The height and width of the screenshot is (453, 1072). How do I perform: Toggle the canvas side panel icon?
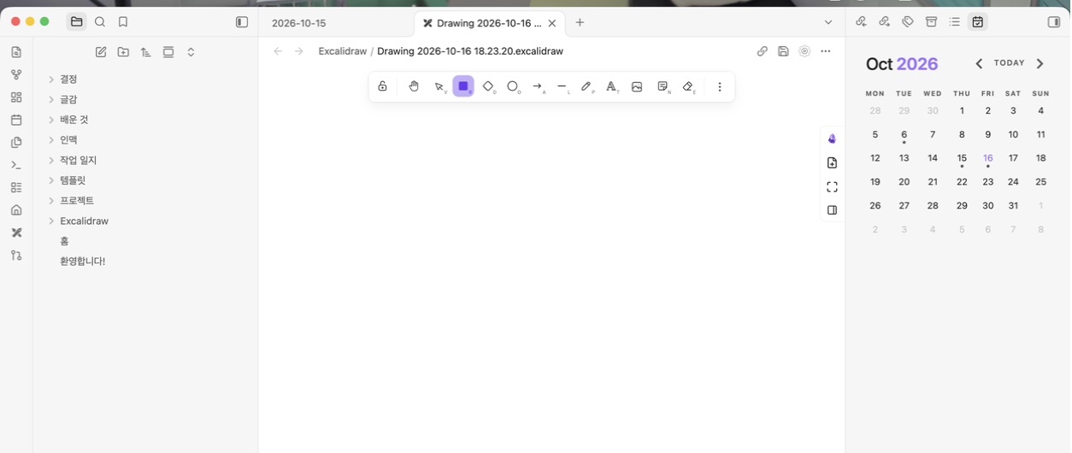click(x=833, y=210)
